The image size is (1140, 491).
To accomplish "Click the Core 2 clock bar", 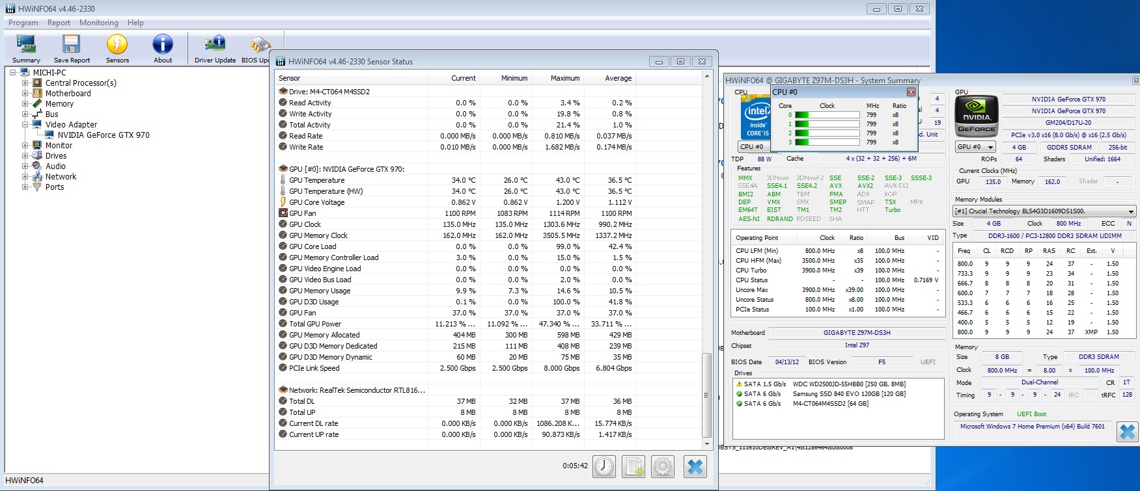I will [827, 133].
